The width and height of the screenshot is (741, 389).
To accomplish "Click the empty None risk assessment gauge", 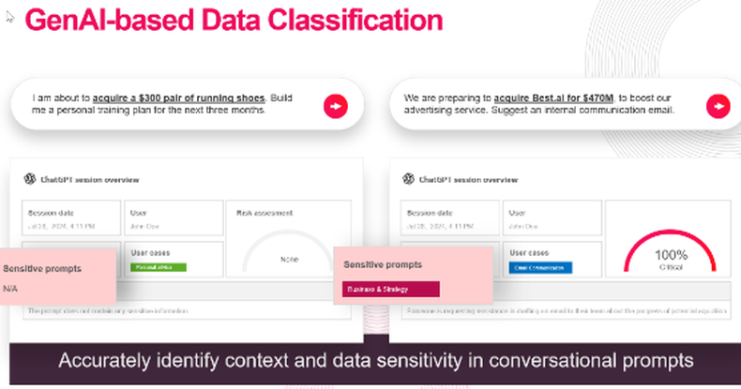I will tap(288, 251).
